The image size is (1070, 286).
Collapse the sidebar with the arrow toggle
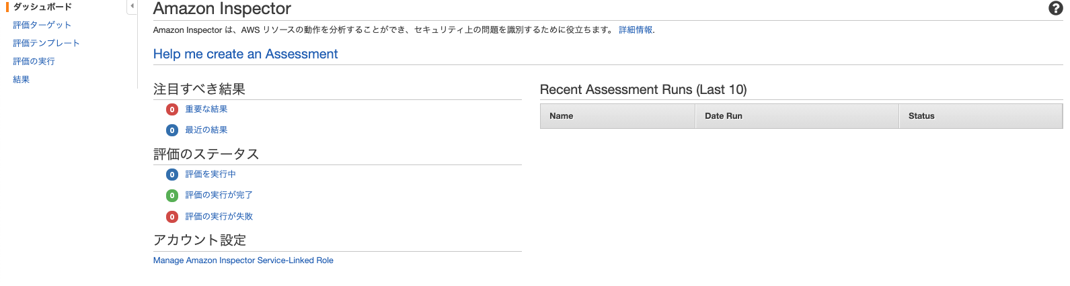(x=132, y=6)
